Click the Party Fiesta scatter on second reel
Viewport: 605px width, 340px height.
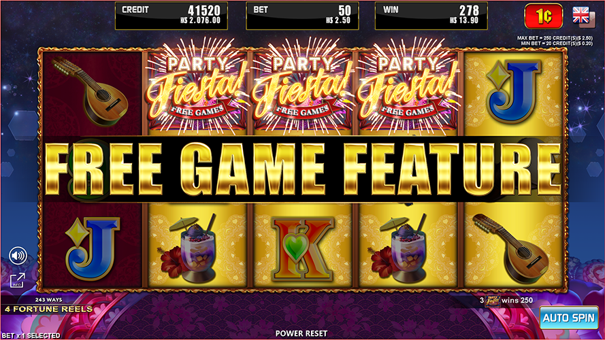197,88
